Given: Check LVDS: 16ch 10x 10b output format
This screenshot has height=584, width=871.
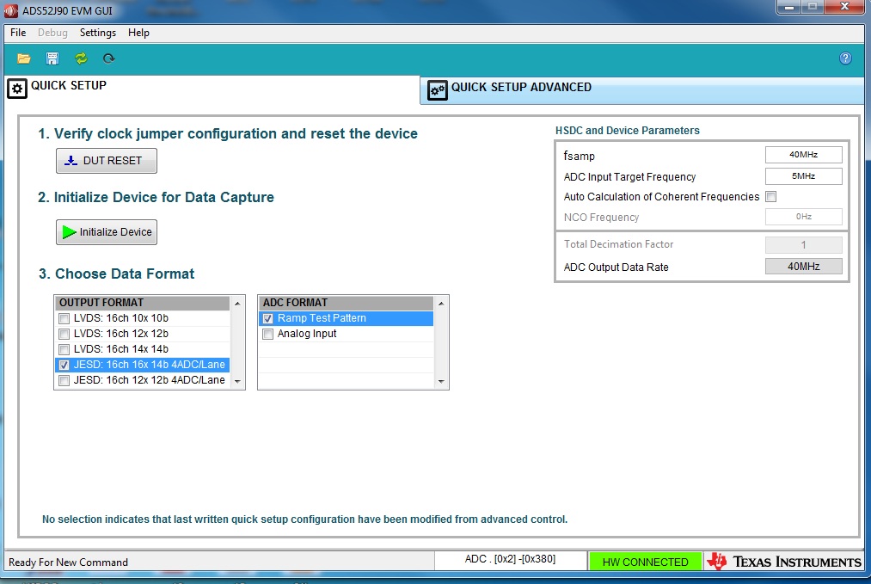Looking at the screenshot, I should pyautogui.click(x=64, y=318).
